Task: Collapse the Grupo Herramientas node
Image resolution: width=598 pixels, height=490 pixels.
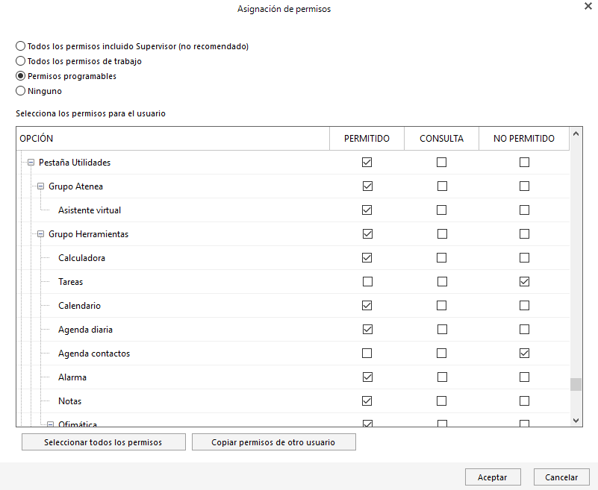Action: (x=40, y=234)
